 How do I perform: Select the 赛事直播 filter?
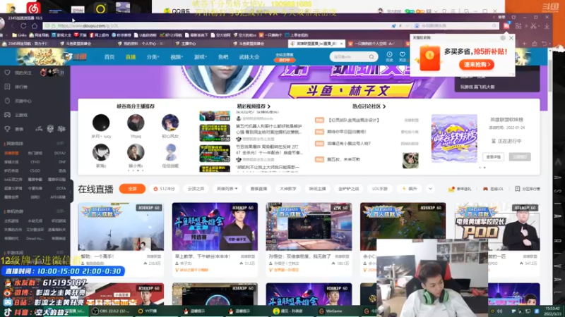(258, 189)
